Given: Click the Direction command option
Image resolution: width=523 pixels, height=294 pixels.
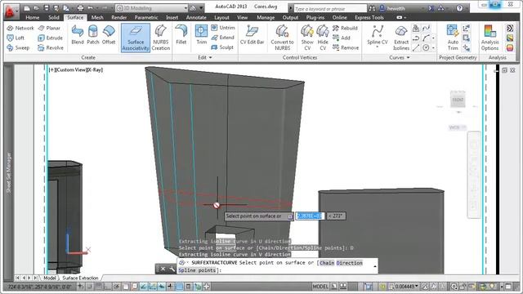Looking at the screenshot, I should [x=349, y=263].
